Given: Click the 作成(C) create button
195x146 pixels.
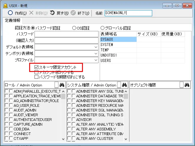Looking at the screenshot, I should (x=17, y=13).
